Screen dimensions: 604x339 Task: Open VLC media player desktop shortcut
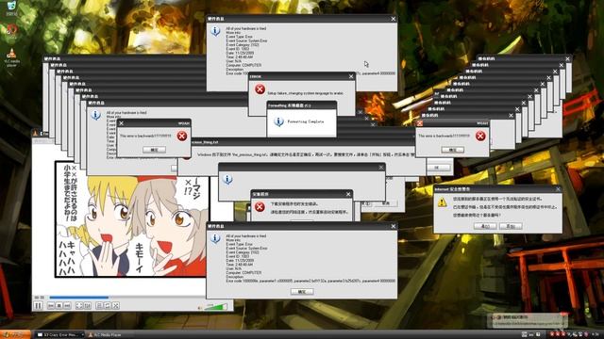[x=11, y=57]
